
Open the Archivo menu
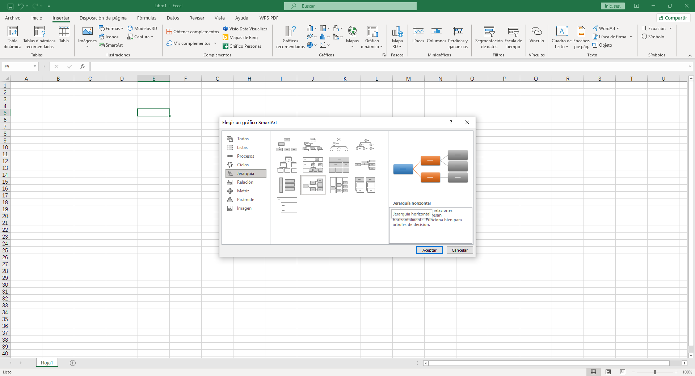pyautogui.click(x=13, y=18)
